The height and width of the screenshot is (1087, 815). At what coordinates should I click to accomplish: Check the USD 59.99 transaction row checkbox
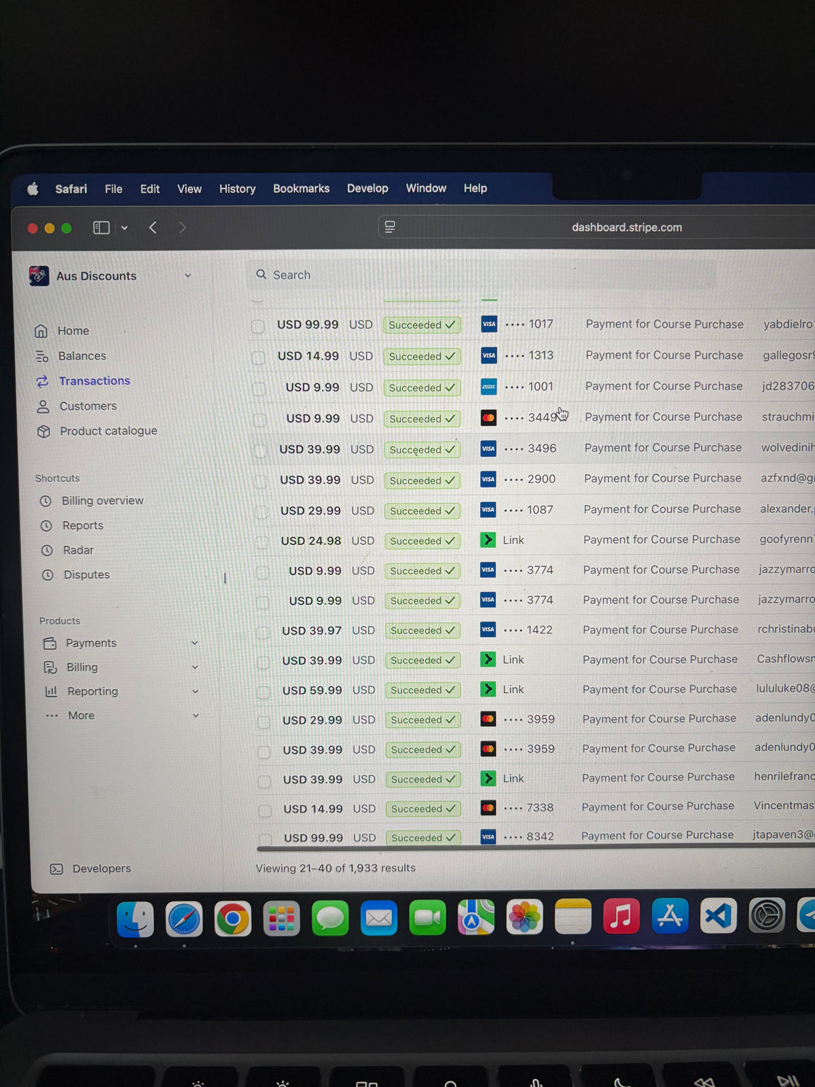263,692
